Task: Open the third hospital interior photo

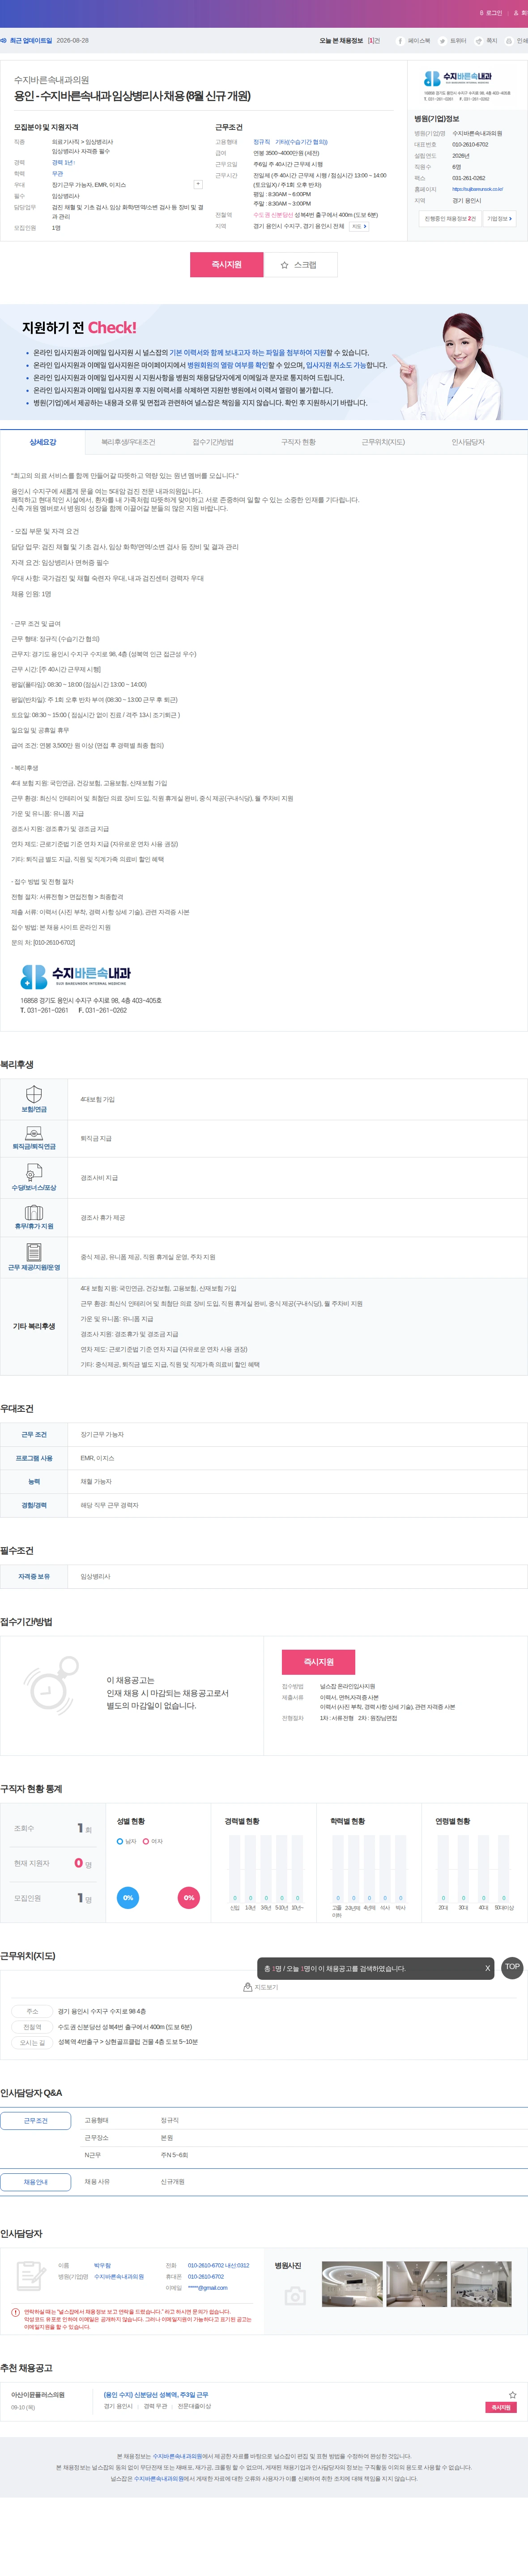Action: 481,2284
